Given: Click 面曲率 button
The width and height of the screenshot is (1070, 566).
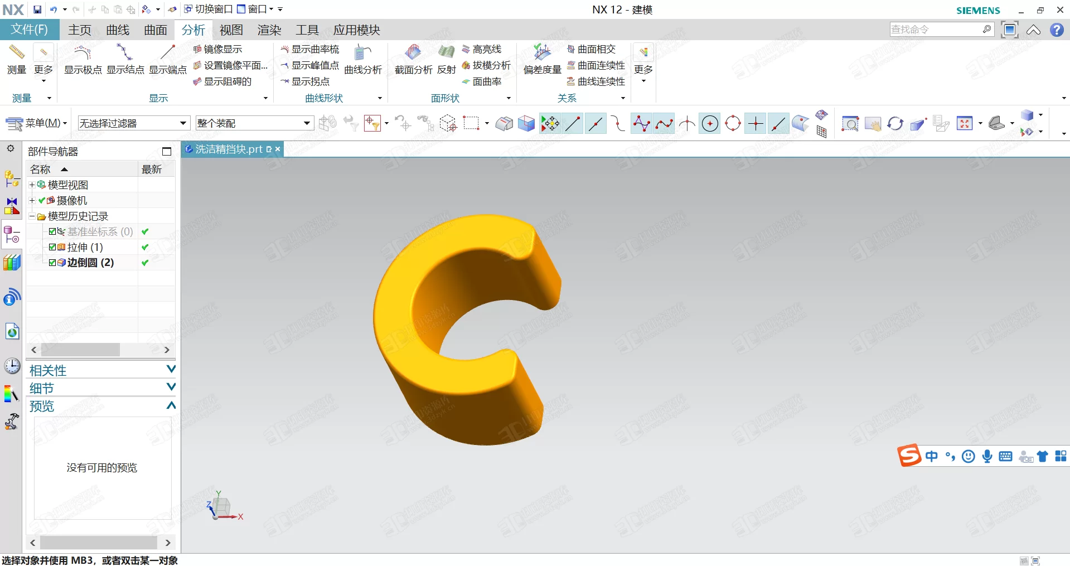Looking at the screenshot, I should click(x=482, y=81).
